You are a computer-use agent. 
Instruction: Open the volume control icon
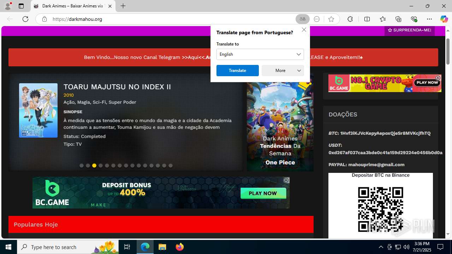click(406, 247)
